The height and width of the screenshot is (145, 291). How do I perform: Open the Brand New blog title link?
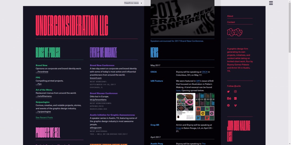pos(42,65)
